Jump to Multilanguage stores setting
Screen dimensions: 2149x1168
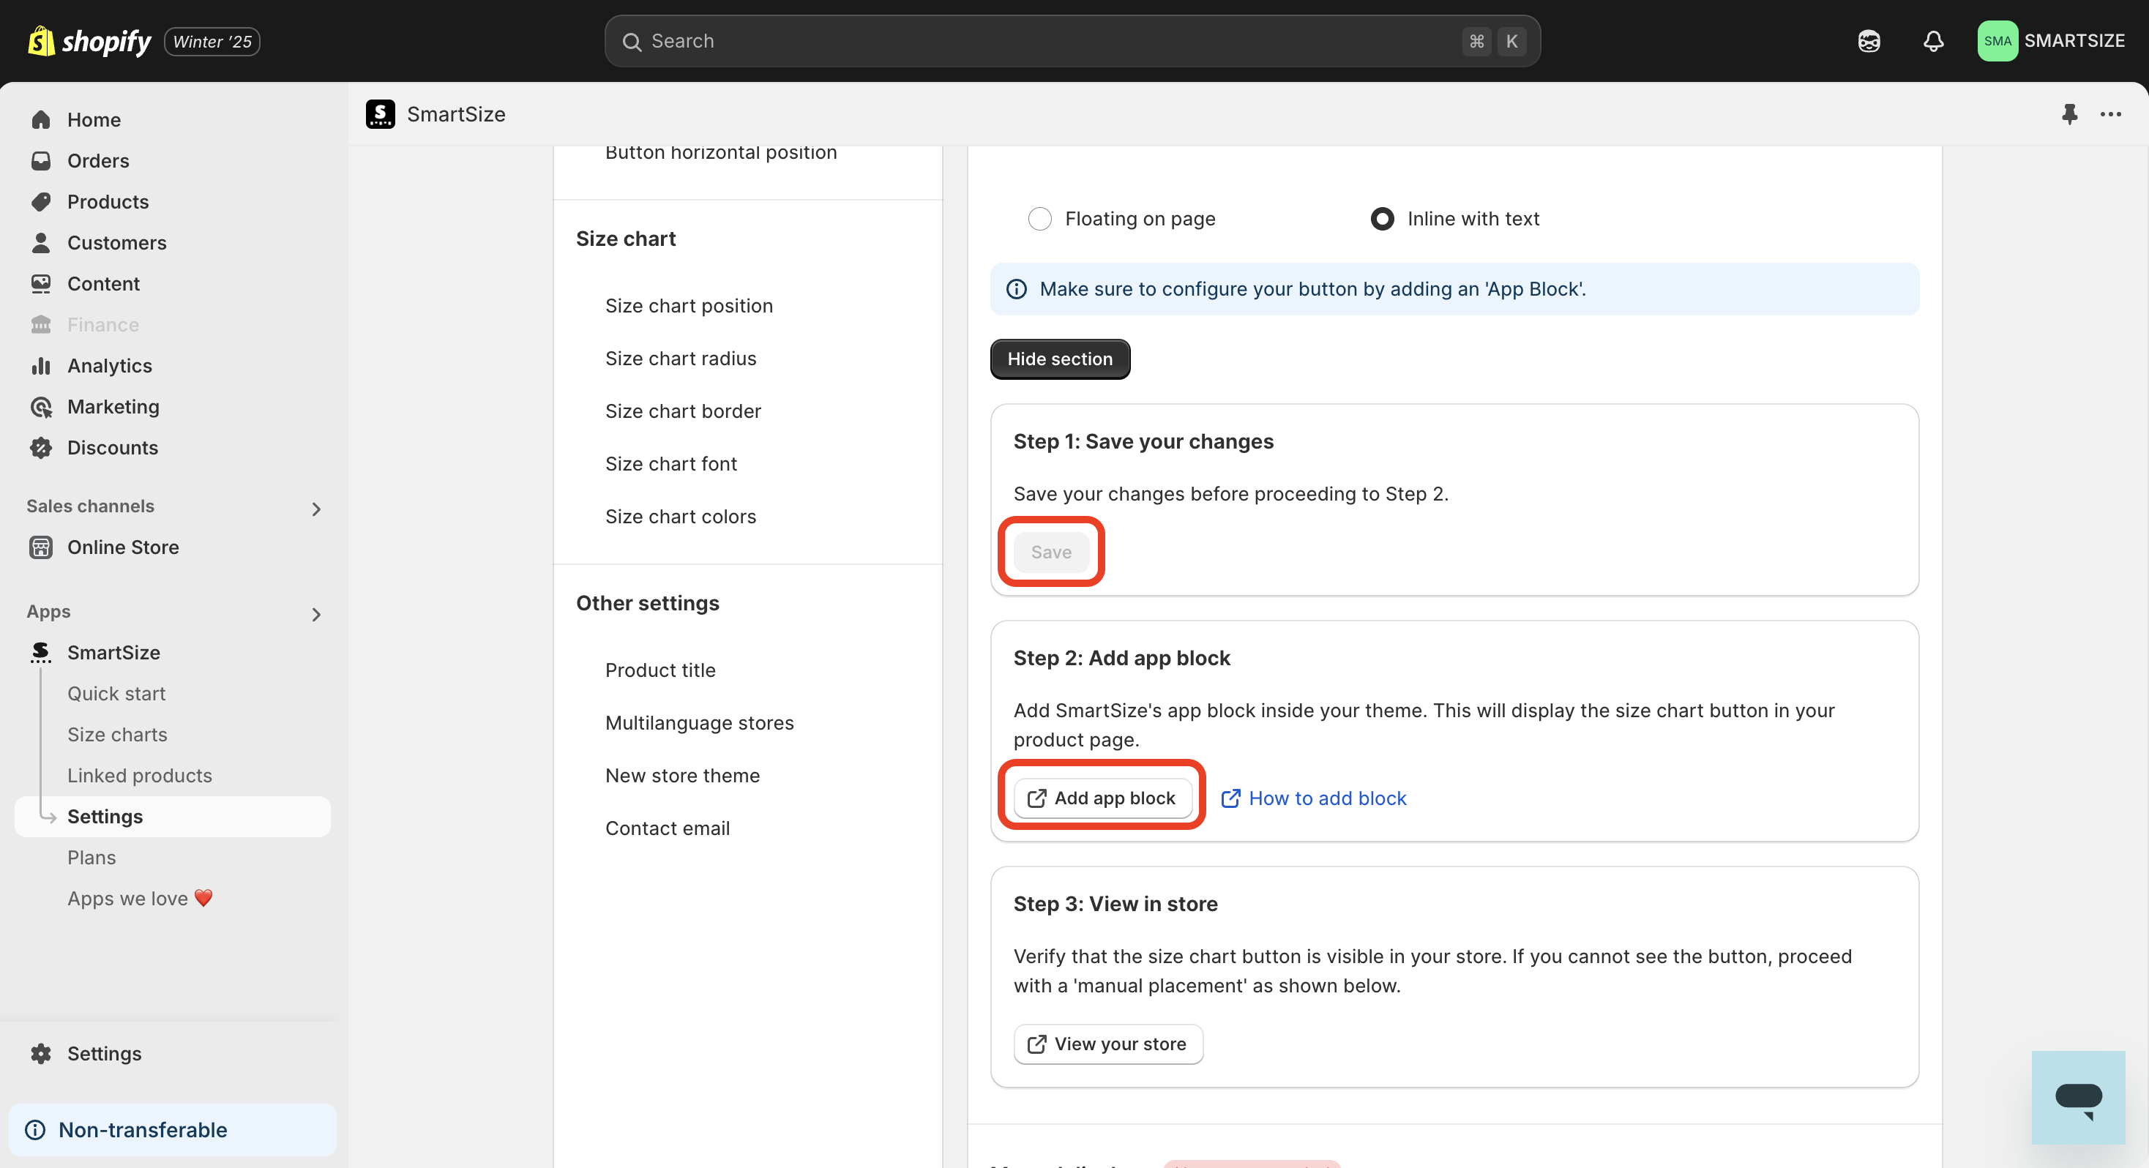[x=699, y=722]
